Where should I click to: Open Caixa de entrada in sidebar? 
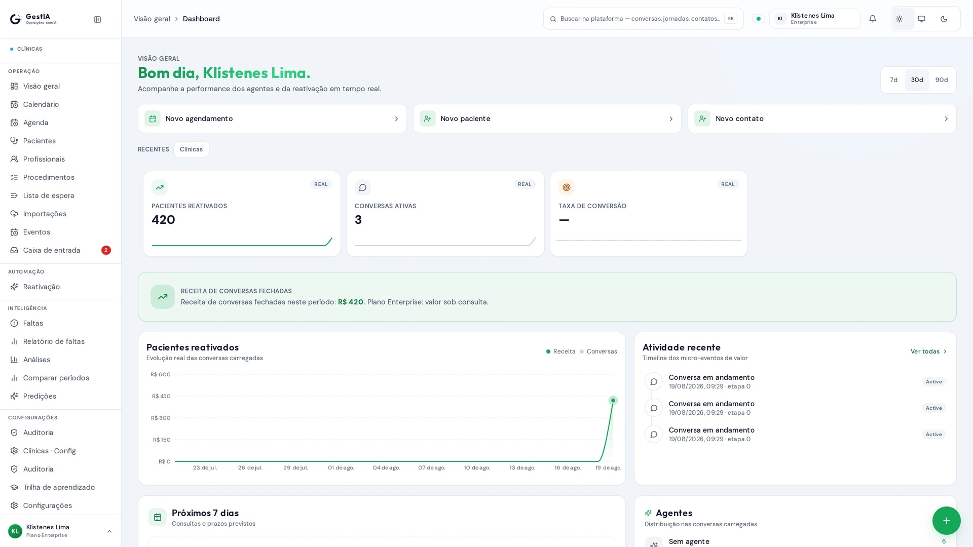61,250
